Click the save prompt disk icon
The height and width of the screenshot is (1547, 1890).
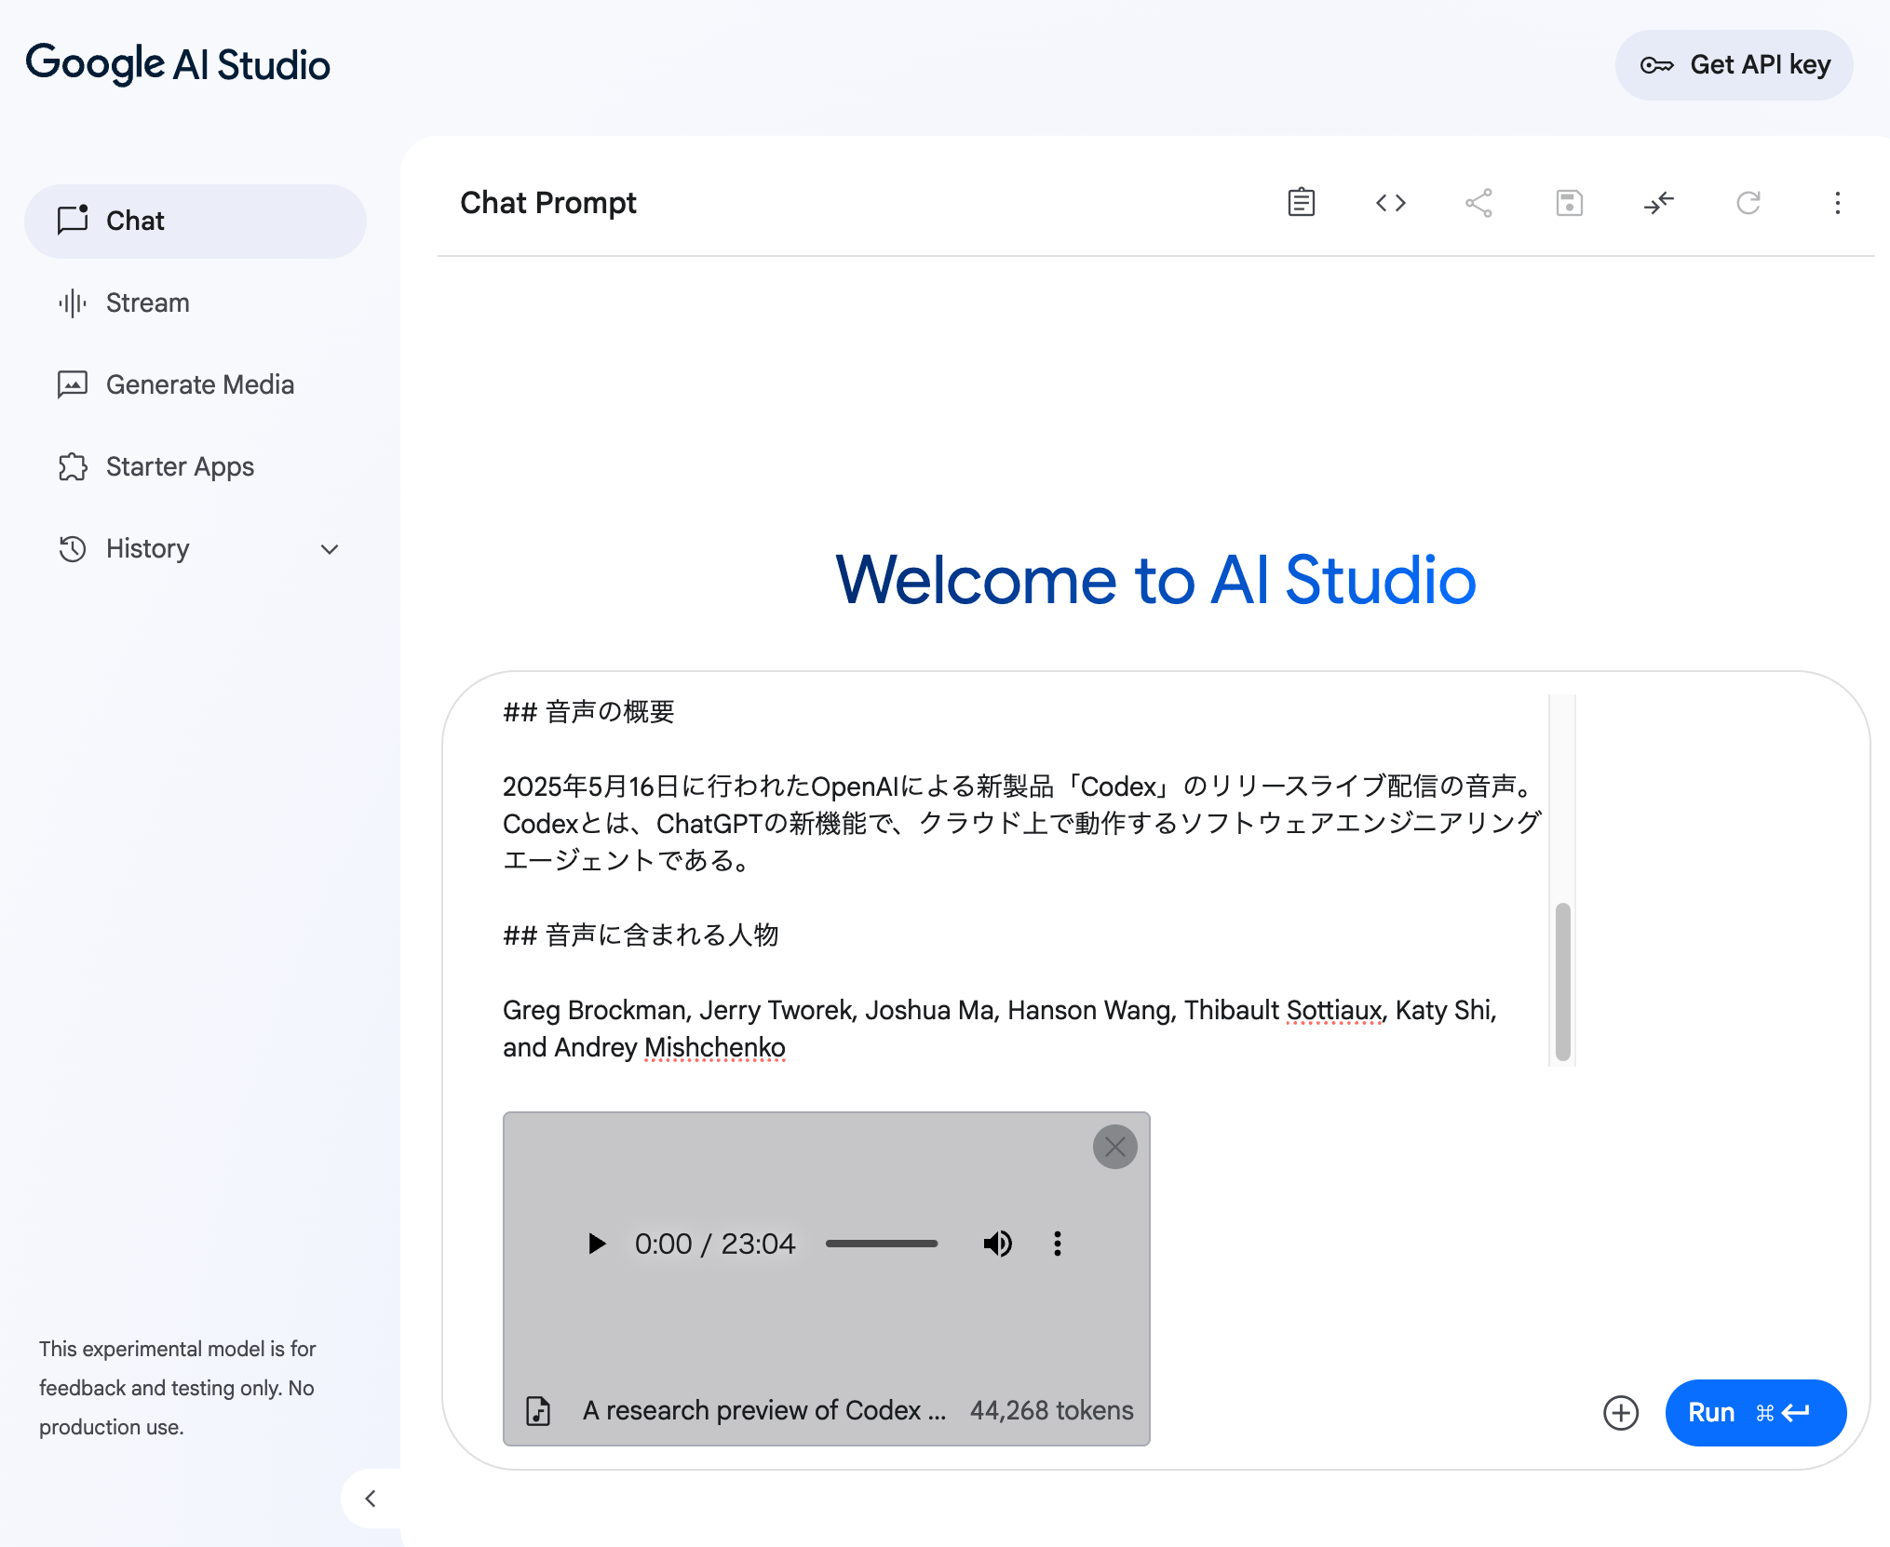[x=1569, y=203]
